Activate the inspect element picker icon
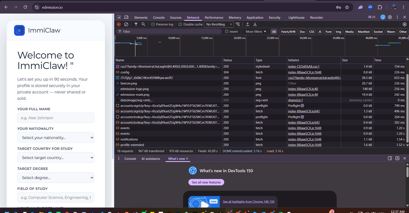The width and height of the screenshot is (409, 213). (119, 17)
